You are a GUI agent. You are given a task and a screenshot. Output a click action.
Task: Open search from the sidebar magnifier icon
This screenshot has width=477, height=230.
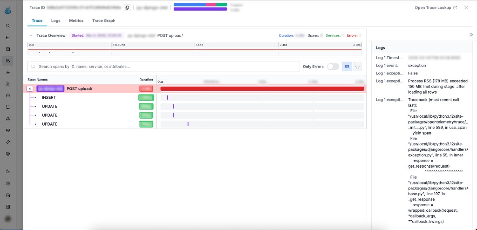8,26
